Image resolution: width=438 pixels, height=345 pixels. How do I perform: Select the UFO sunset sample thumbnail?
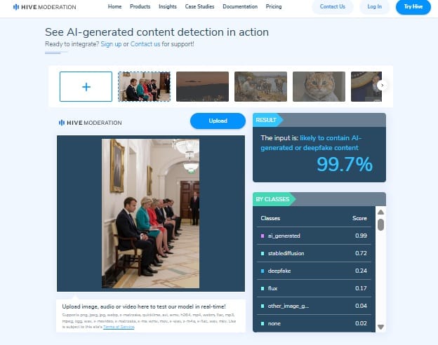click(x=203, y=86)
